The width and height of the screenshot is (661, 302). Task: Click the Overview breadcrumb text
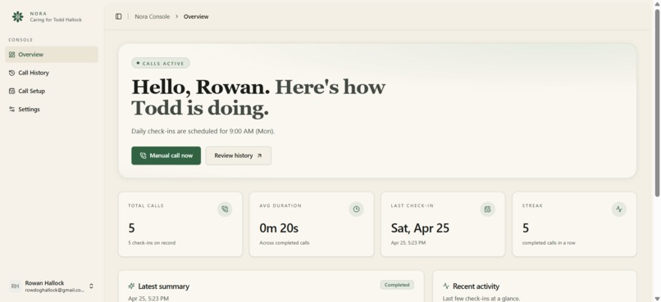coord(196,17)
